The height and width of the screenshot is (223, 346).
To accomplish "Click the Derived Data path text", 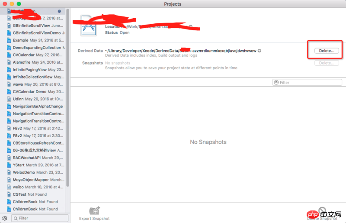I will coord(180,51).
